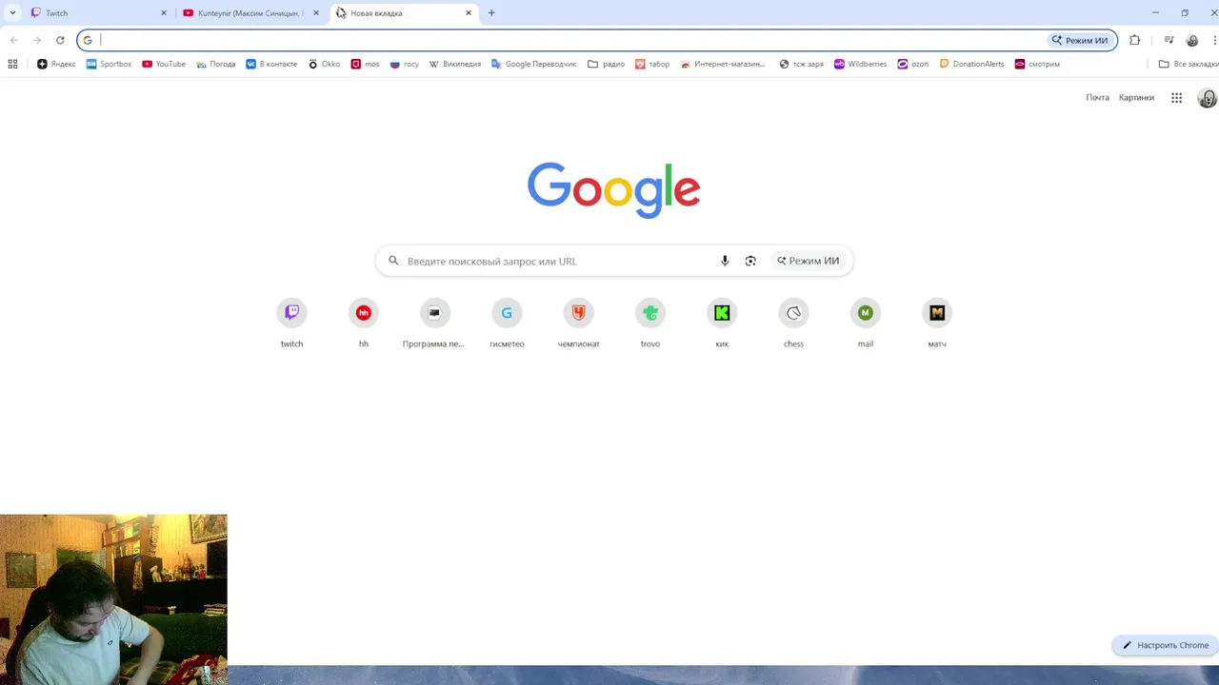This screenshot has height=685, width=1219.
Task: Open the YouTube bookmark
Action: point(164,64)
